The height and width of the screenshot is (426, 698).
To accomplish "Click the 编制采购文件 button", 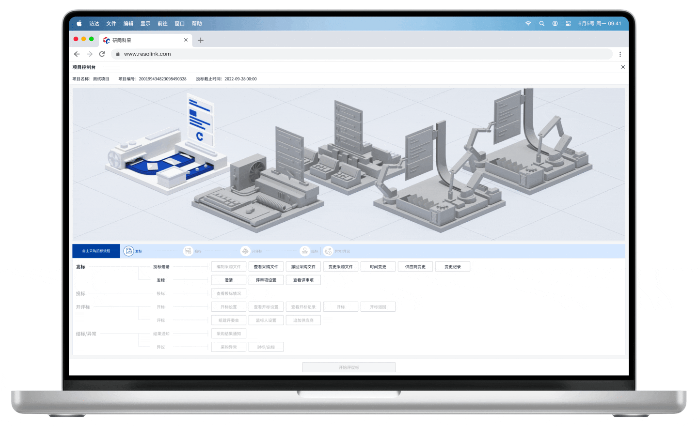I will tap(229, 267).
